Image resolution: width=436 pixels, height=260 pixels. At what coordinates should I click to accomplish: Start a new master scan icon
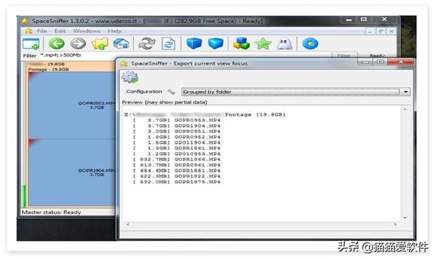(147, 44)
